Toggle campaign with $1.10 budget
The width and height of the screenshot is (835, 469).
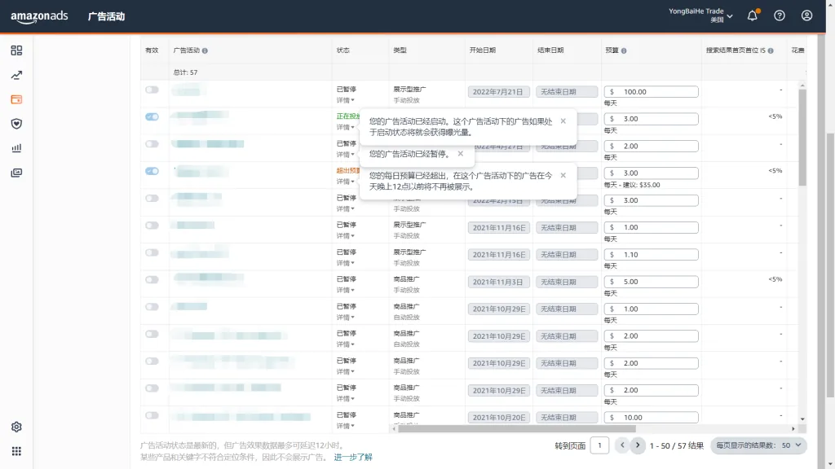(152, 252)
